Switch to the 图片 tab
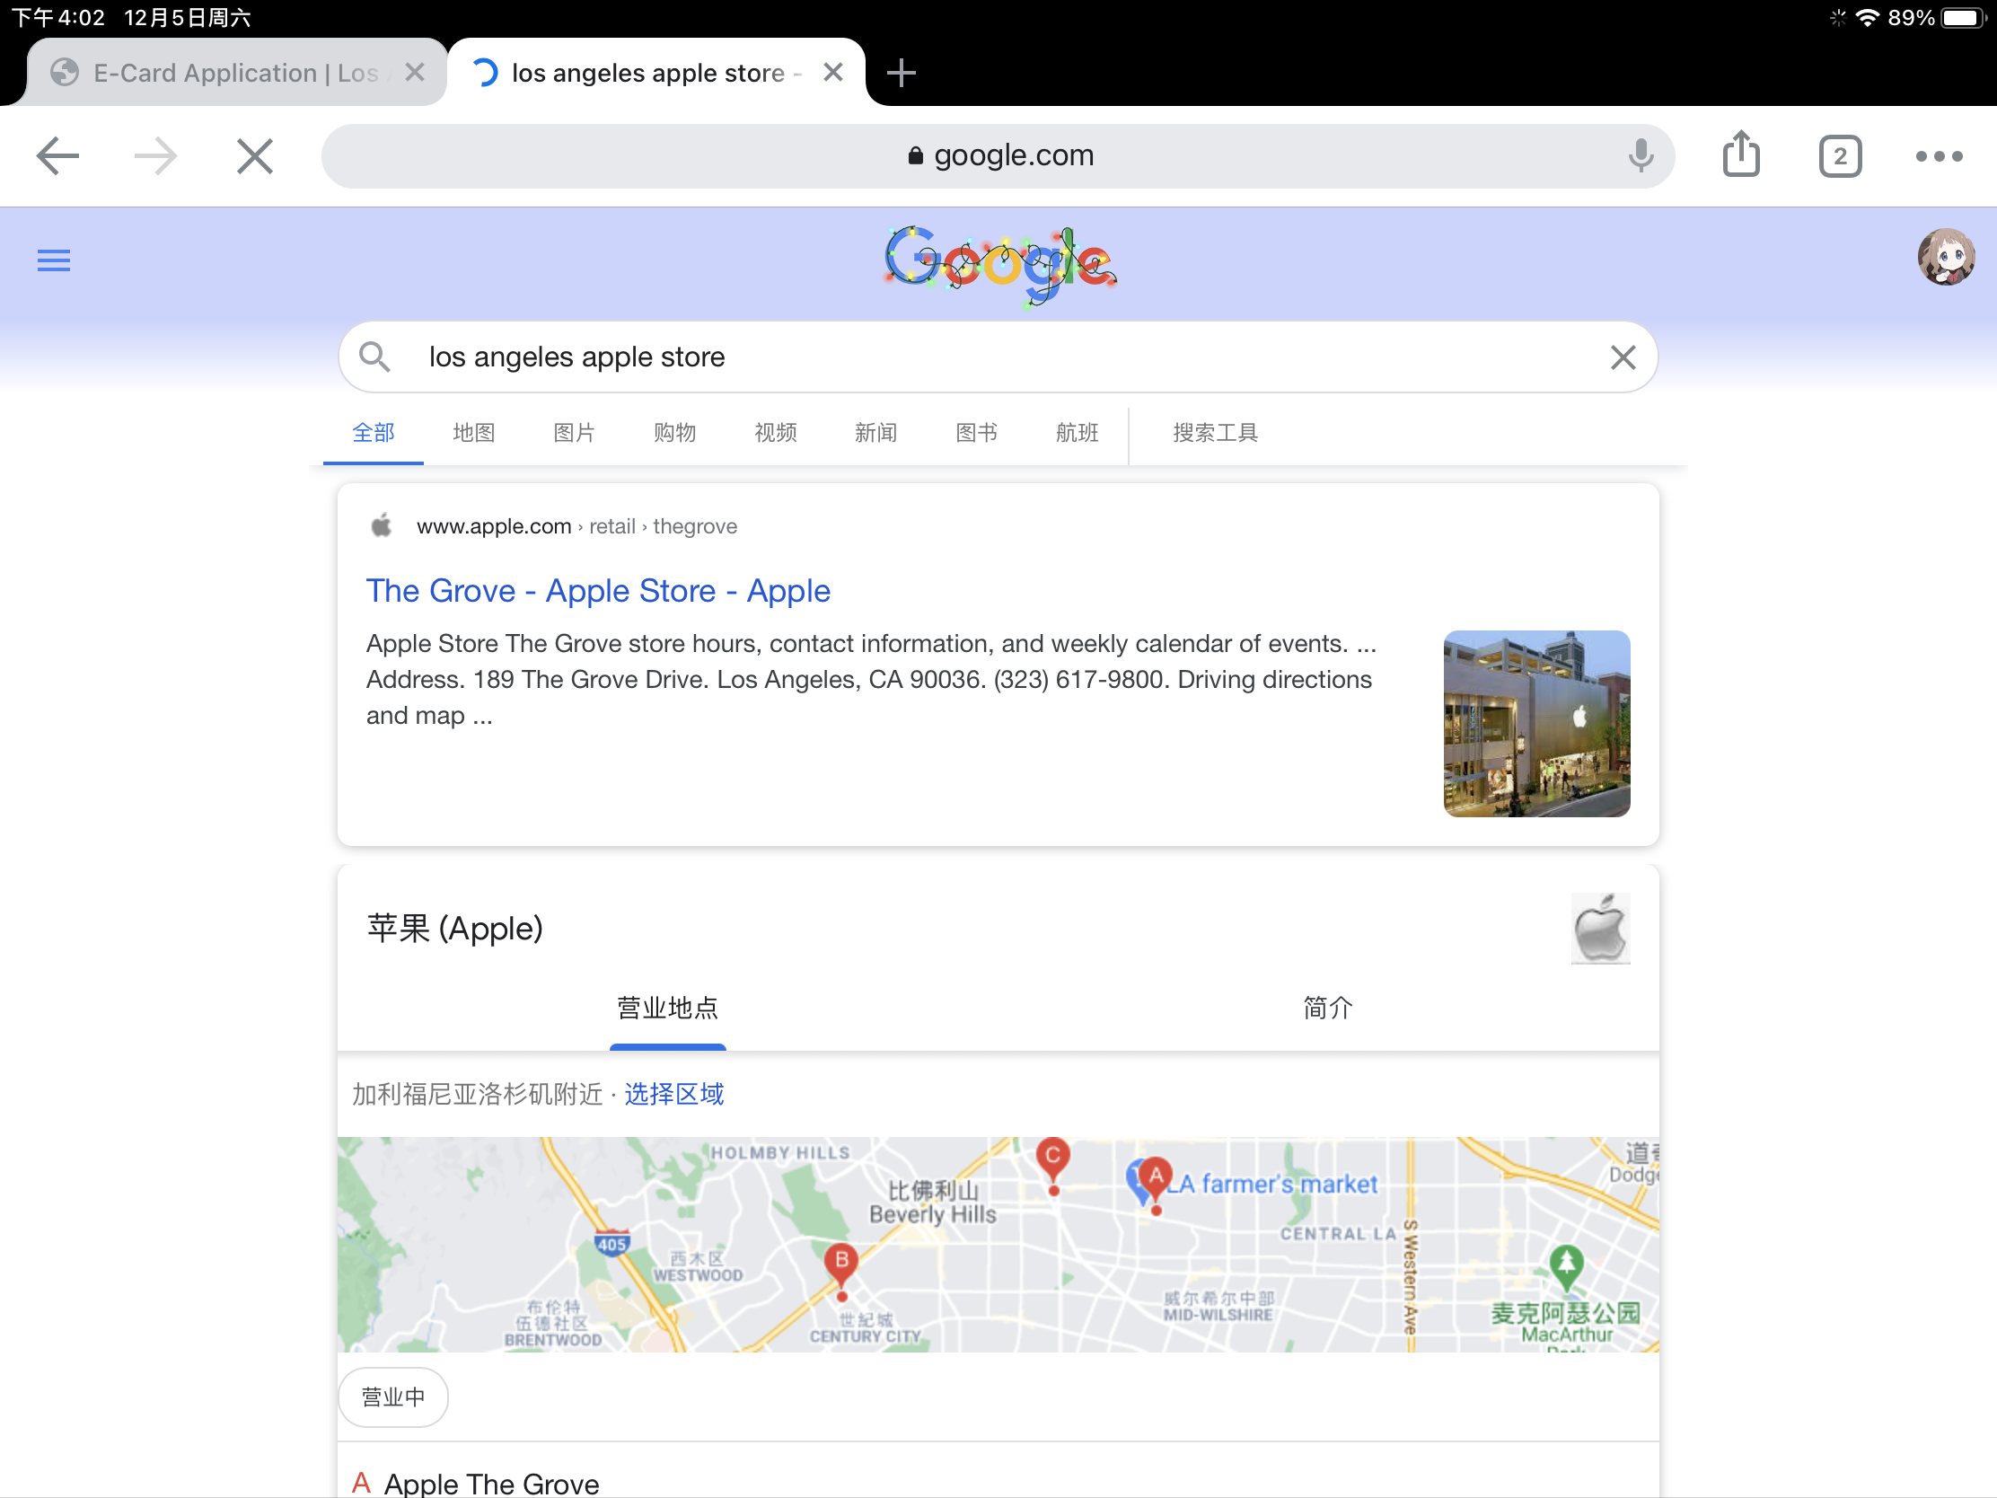1997x1498 pixels. click(573, 433)
